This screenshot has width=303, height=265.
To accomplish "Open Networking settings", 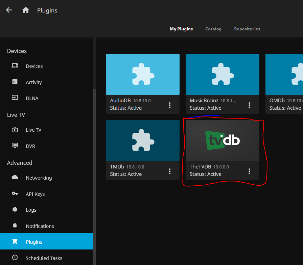I will [39, 178].
